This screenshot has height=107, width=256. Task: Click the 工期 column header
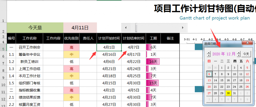153,38
